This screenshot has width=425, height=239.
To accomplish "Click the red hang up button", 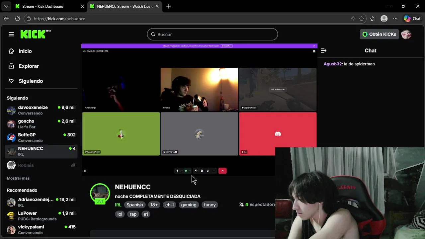I will pyautogui.click(x=222, y=171).
